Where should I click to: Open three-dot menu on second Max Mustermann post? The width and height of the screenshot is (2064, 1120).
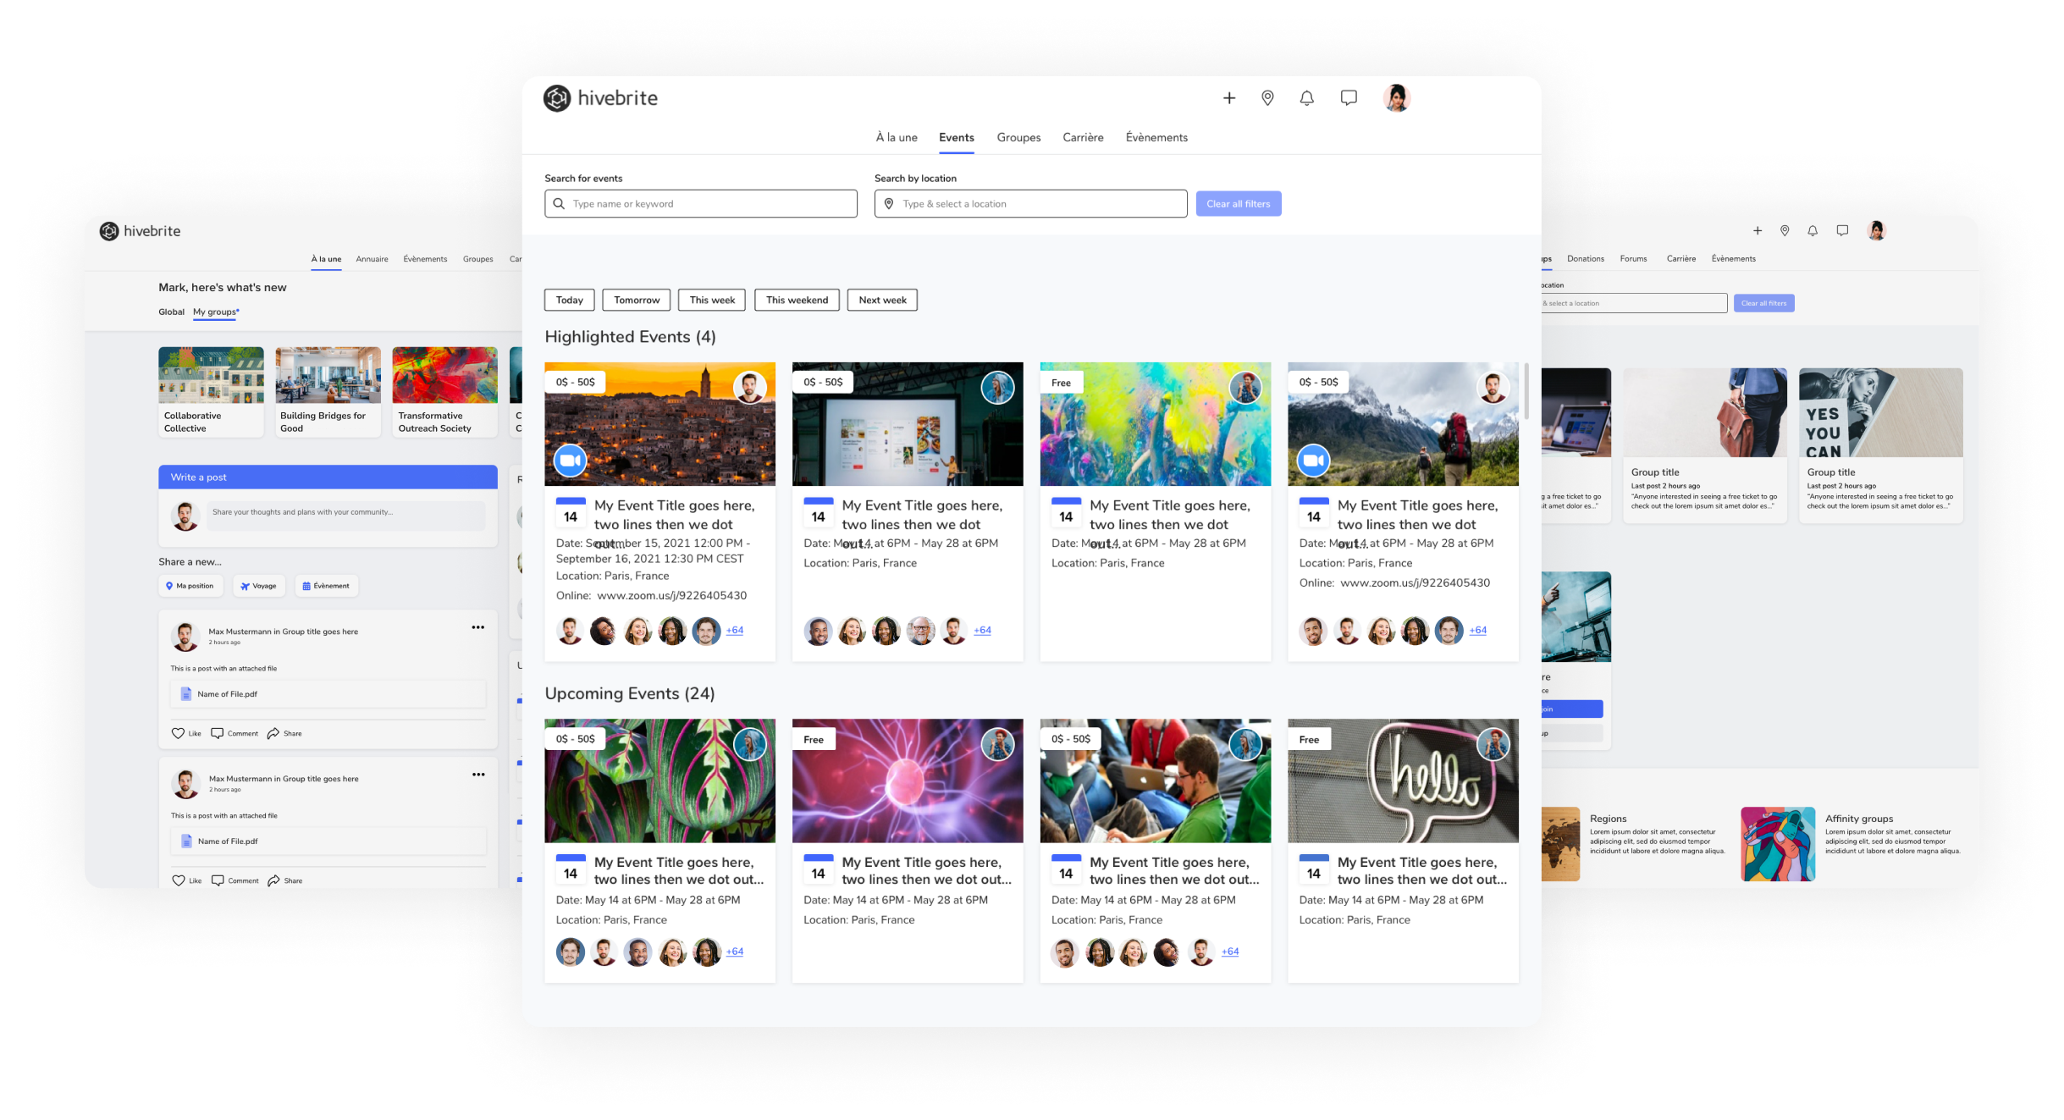coord(478,775)
